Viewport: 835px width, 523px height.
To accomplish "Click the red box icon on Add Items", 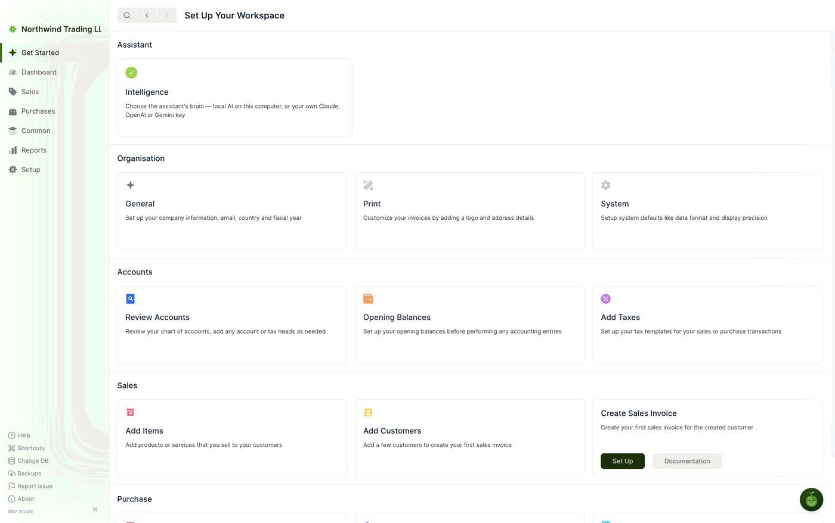I will [131, 412].
